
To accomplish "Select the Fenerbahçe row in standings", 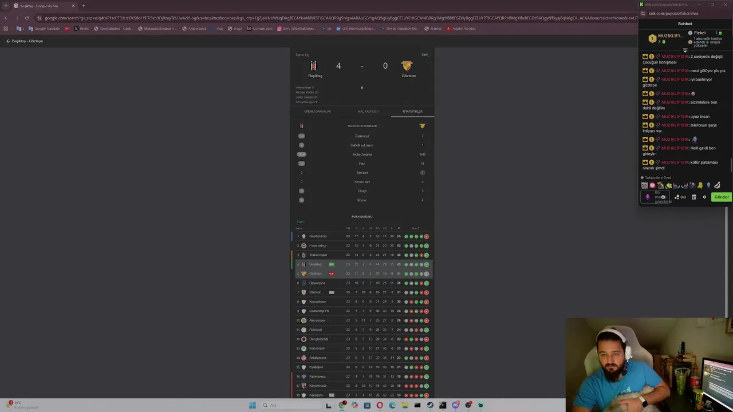I will [362, 245].
